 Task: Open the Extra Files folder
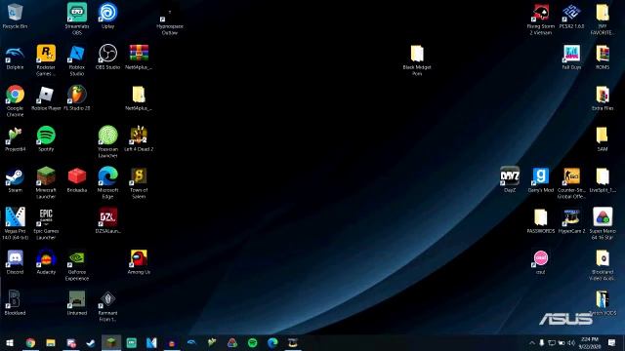[x=603, y=97]
